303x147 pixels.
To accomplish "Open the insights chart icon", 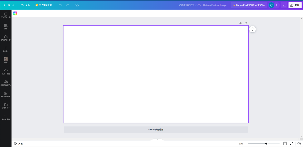I will pos(284,5).
